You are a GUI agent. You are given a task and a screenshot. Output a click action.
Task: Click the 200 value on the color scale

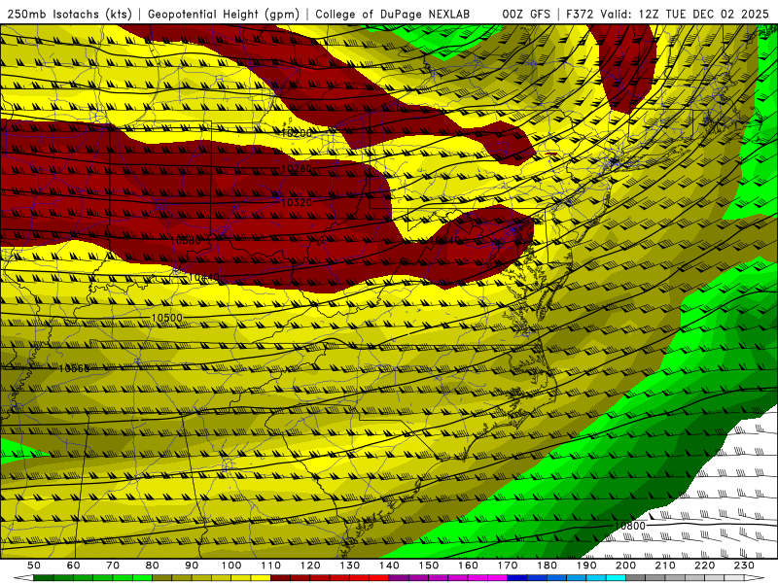coord(625,566)
